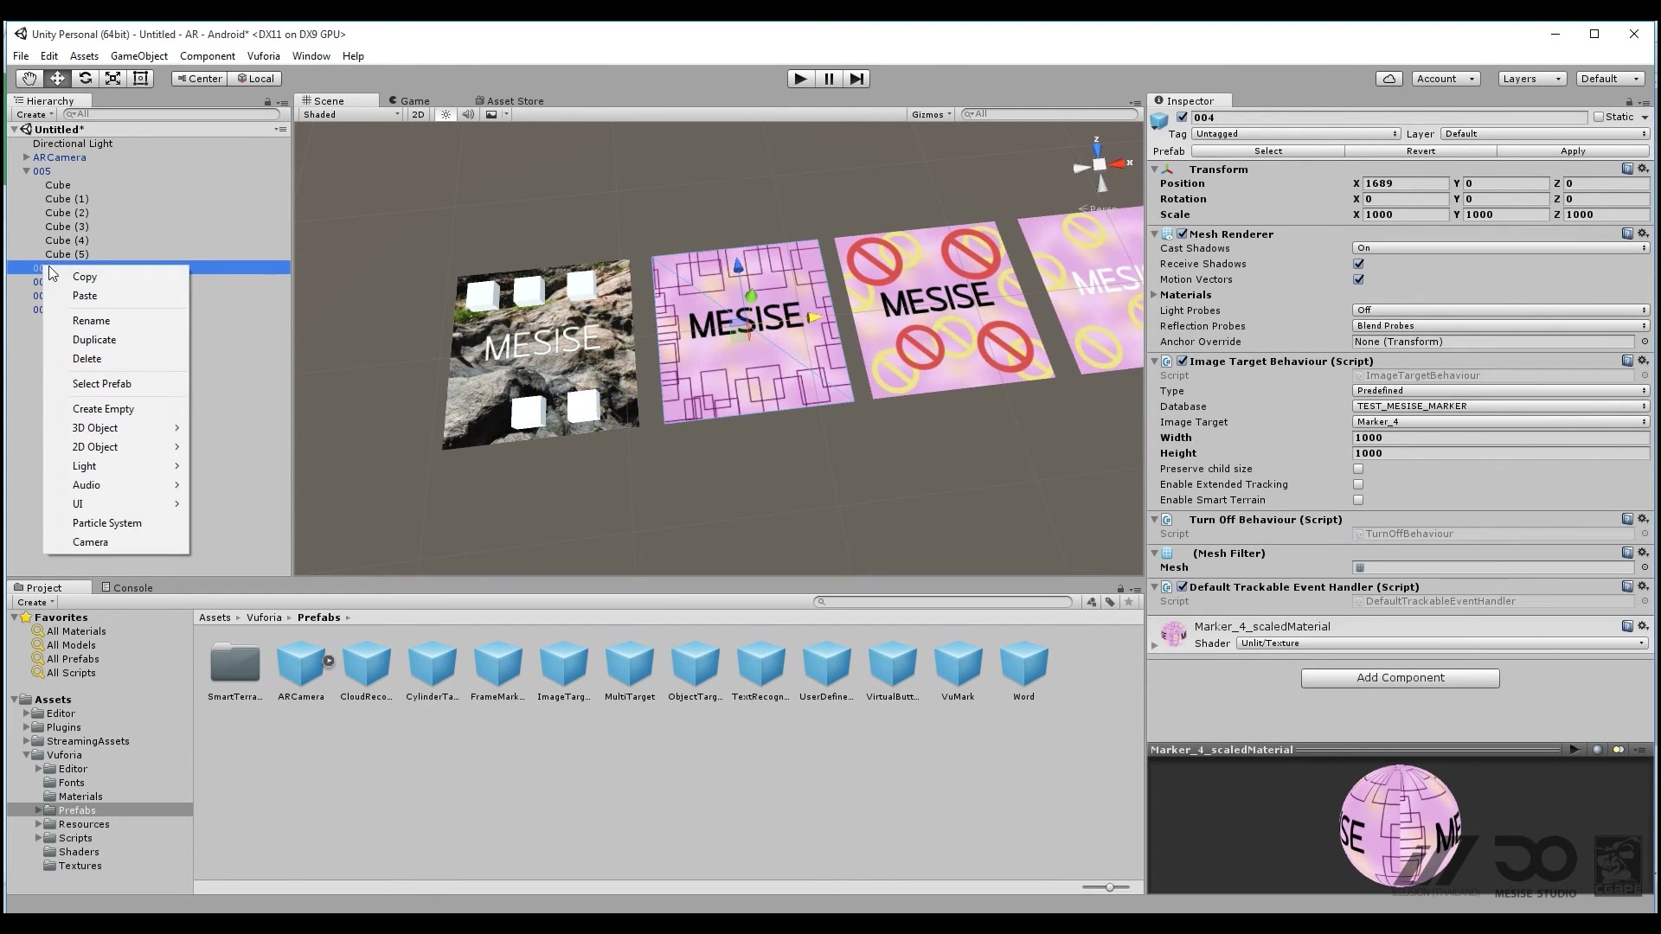
Task: Click Position X value field
Action: (1406, 183)
